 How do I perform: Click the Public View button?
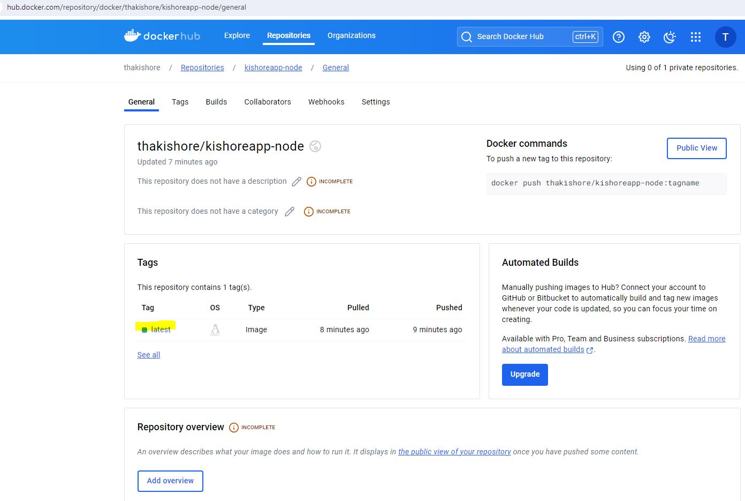coord(696,148)
